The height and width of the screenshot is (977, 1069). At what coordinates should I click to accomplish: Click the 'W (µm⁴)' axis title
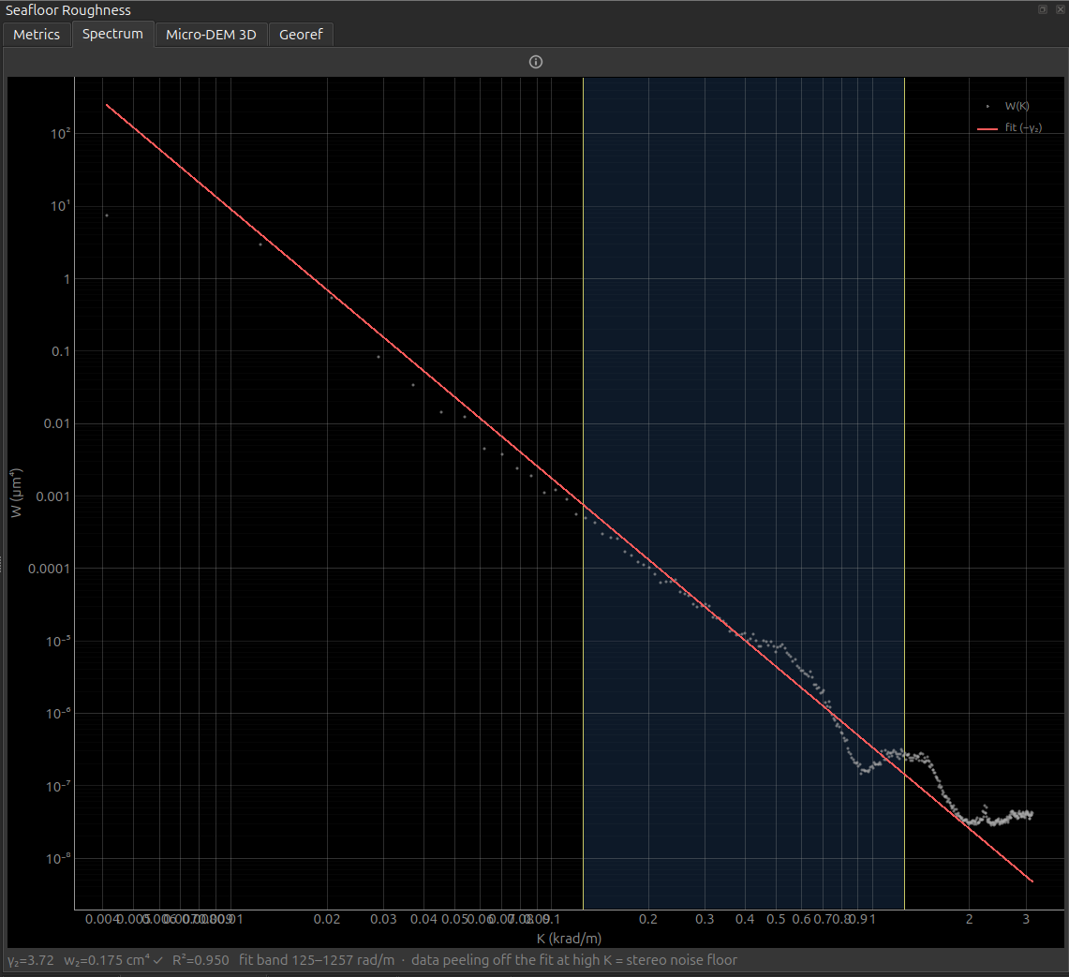(x=16, y=493)
